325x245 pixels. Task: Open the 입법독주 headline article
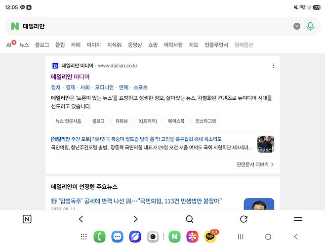coord(136,201)
